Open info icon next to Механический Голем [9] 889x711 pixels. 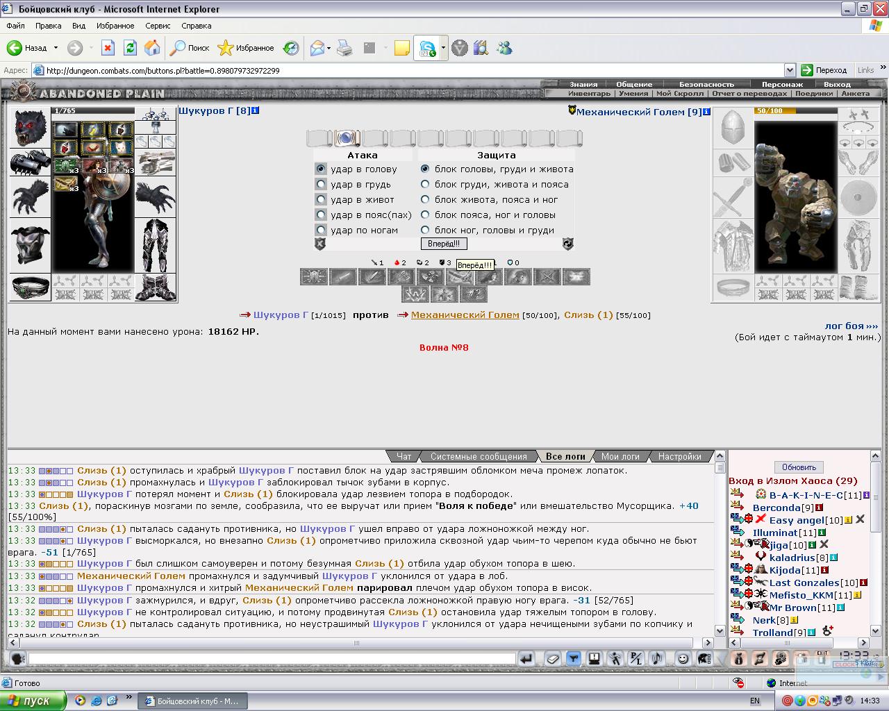pyautogui.click(x=706, y=111)
